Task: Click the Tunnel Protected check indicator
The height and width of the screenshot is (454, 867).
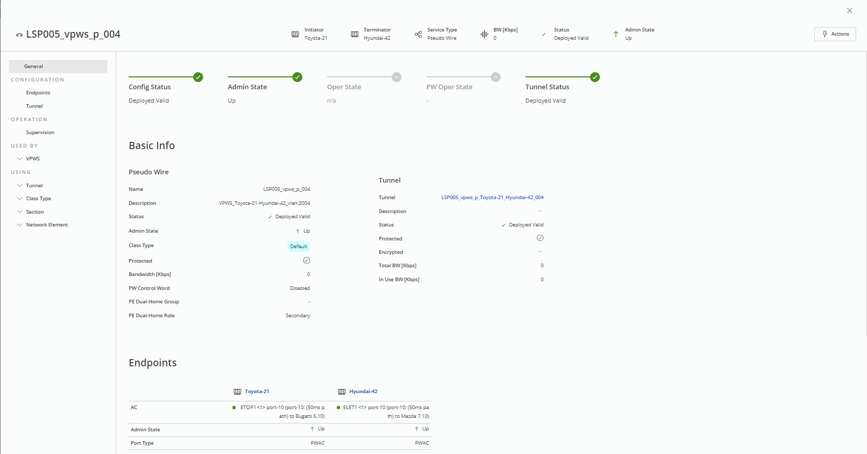Action: pos(540,238)
